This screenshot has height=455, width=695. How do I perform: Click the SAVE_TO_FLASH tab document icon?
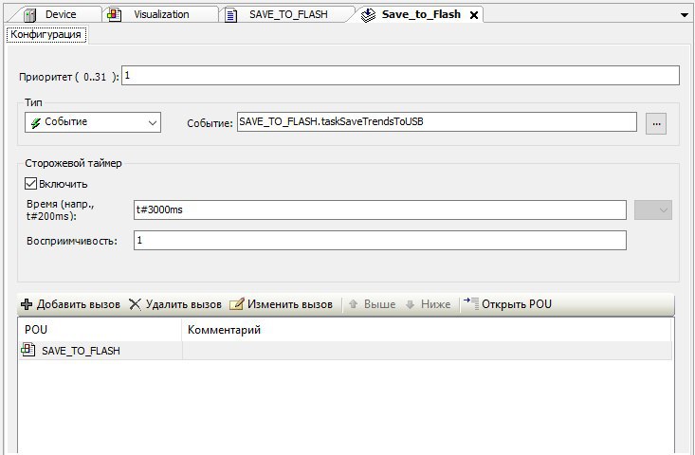tap(231, 15)
